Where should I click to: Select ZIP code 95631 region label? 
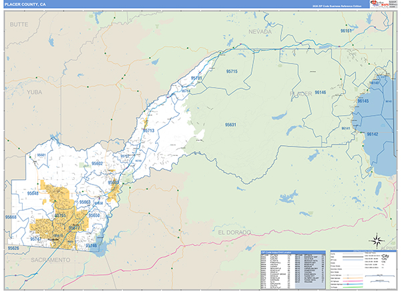pos(231,124)
